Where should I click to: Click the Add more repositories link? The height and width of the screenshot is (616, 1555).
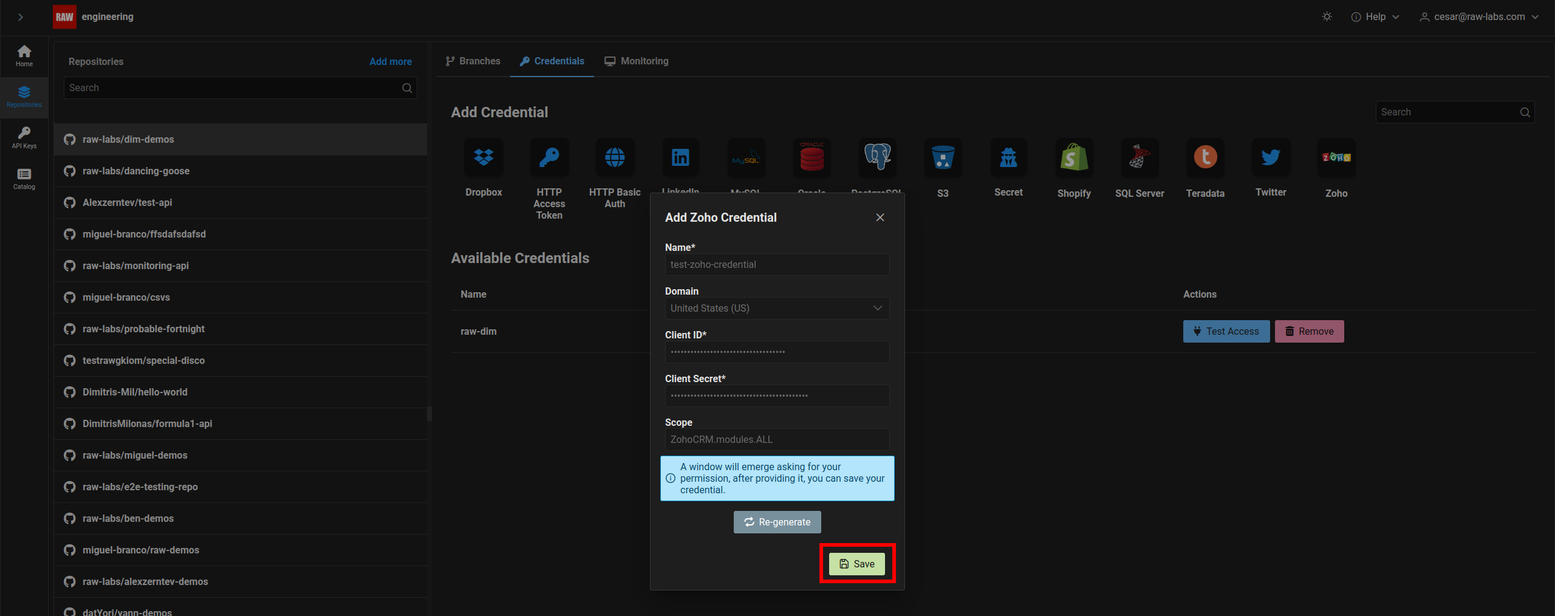(x=391, y=62)
